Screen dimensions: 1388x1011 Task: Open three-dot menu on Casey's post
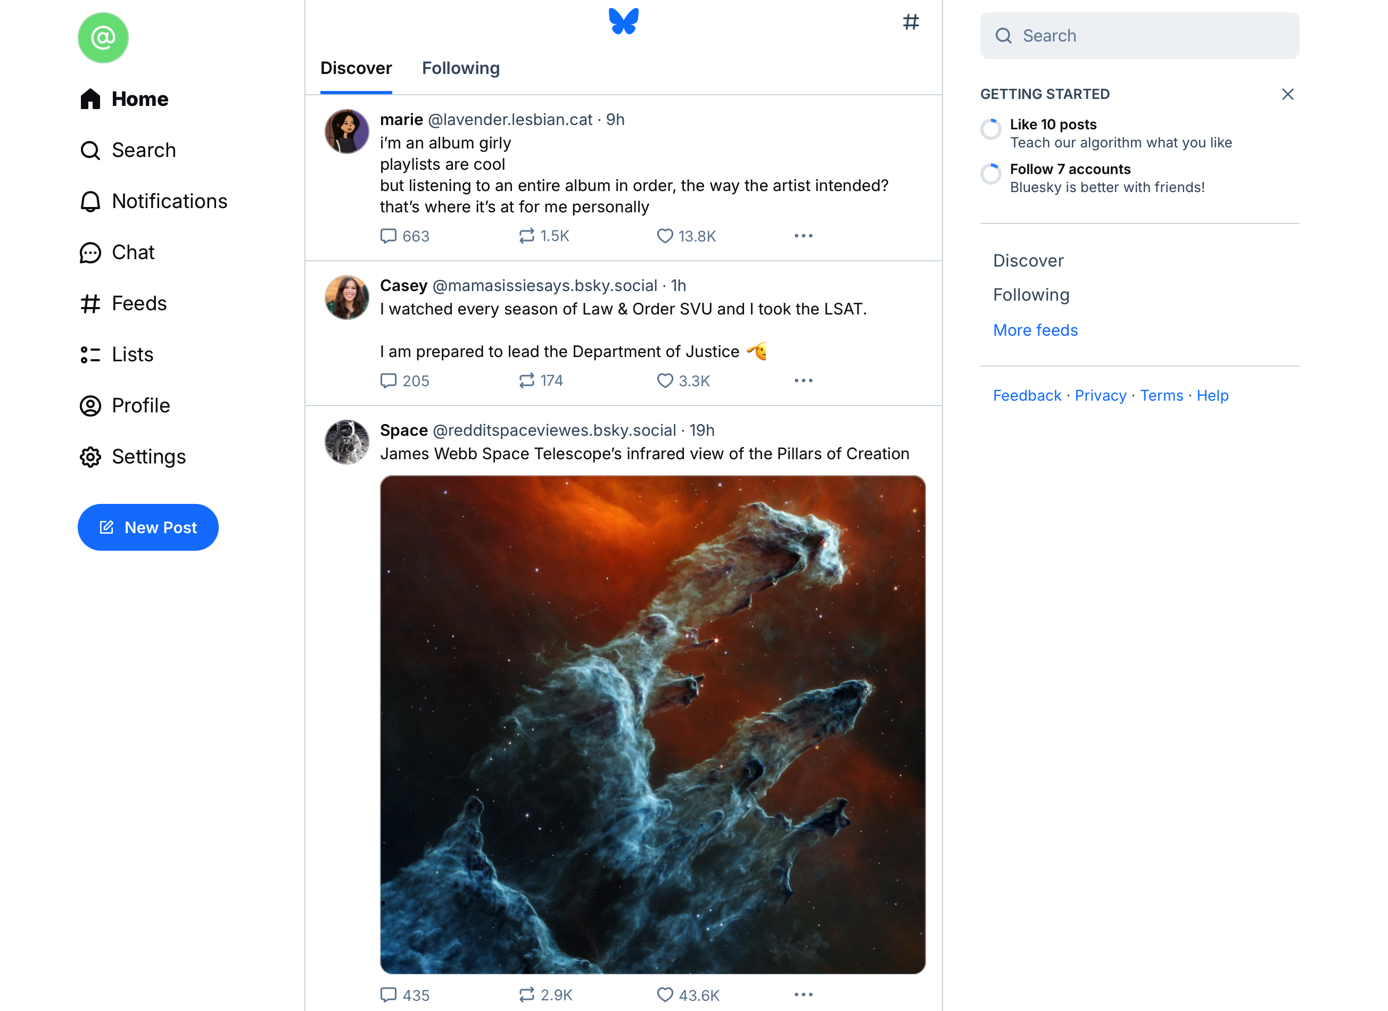click(x=803, y=380)
